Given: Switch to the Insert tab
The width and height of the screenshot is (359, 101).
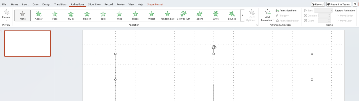Looking at the screenshot, I should point(25,4).
